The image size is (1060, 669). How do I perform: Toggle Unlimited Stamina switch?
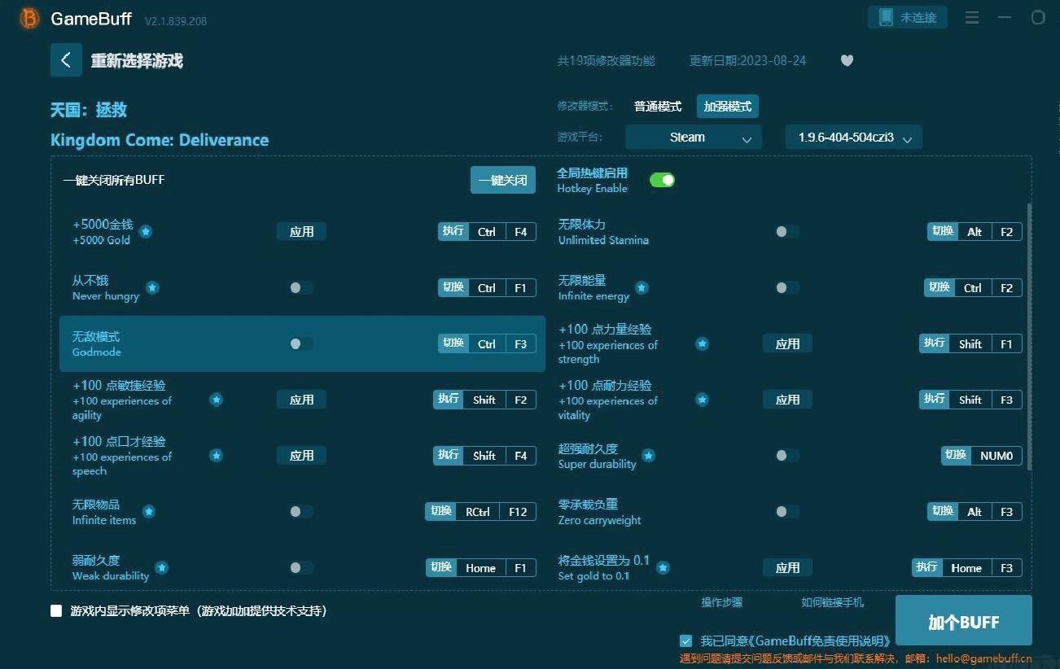click(x=786, y=232)
